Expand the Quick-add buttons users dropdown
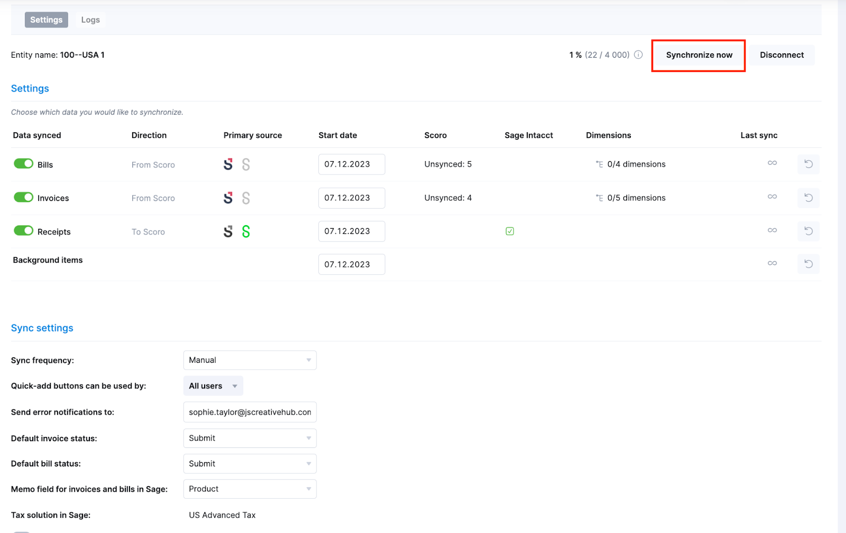 coord(213,386)
